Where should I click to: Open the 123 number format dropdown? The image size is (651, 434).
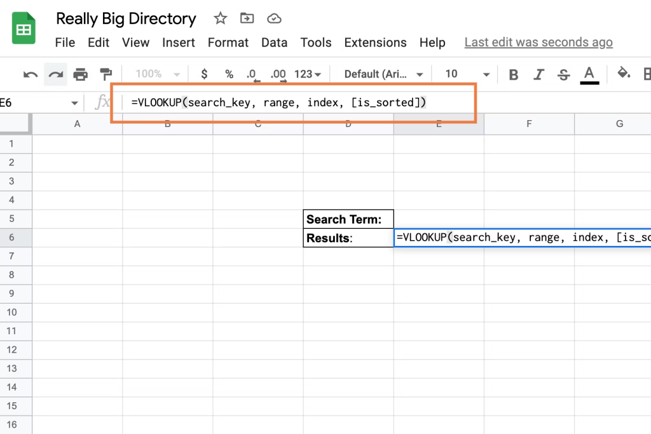tap(307, 74)
